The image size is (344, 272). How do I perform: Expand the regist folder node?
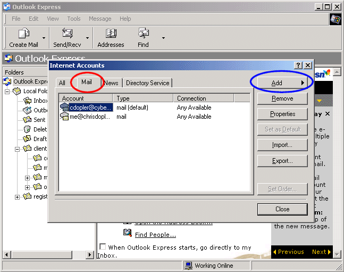[x=17, y=197]
